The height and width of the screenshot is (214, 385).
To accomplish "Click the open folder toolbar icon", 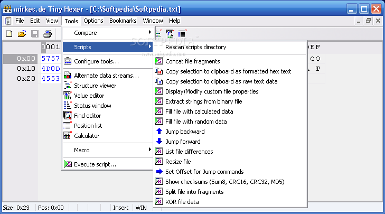I will coord(22,34).
